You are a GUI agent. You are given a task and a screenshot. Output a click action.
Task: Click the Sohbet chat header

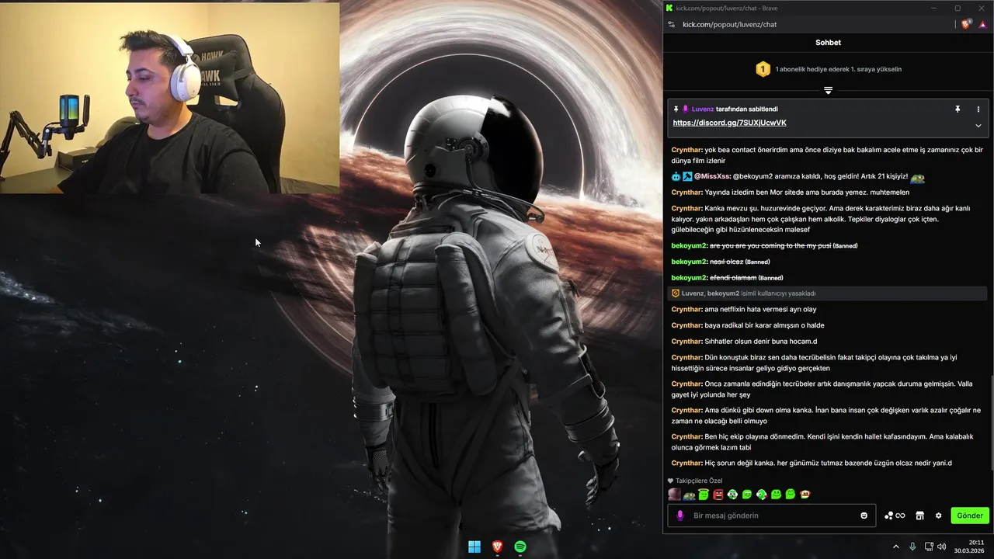click(828, 43)
